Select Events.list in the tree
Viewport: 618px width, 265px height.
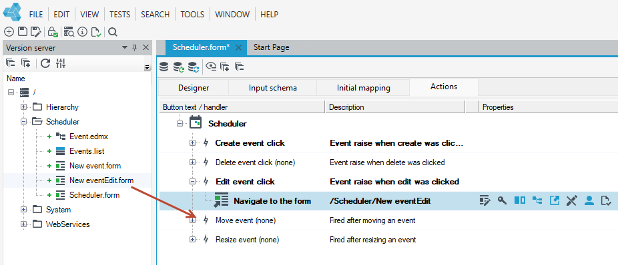pos(87,151)
